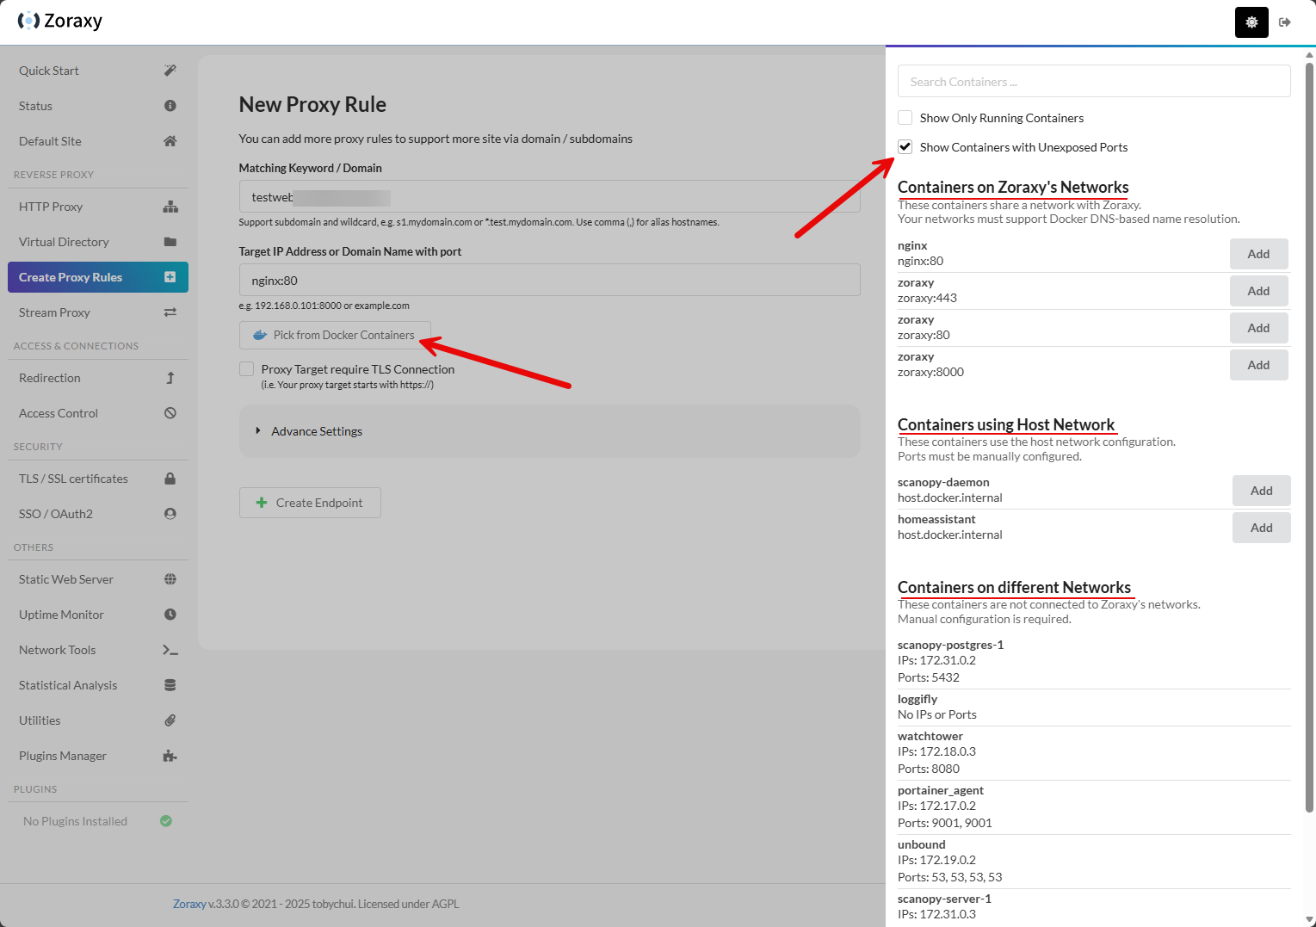Screen dimensions: 1316x927
Task: Click the TLS / SSL certificates lock icon
Action: 170,479
